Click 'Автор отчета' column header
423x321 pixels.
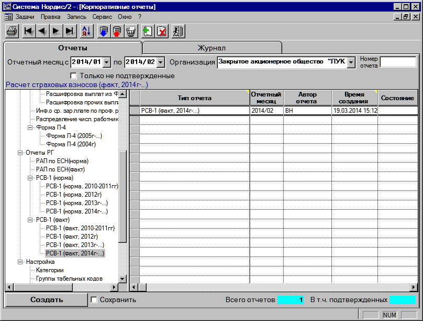[x=307, y=98]
